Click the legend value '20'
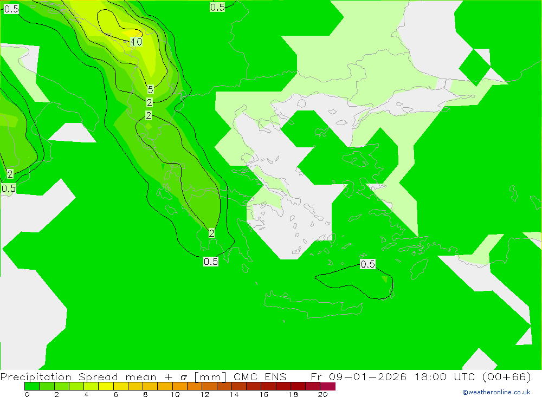 pyautogui.click(x=323, y=394)
